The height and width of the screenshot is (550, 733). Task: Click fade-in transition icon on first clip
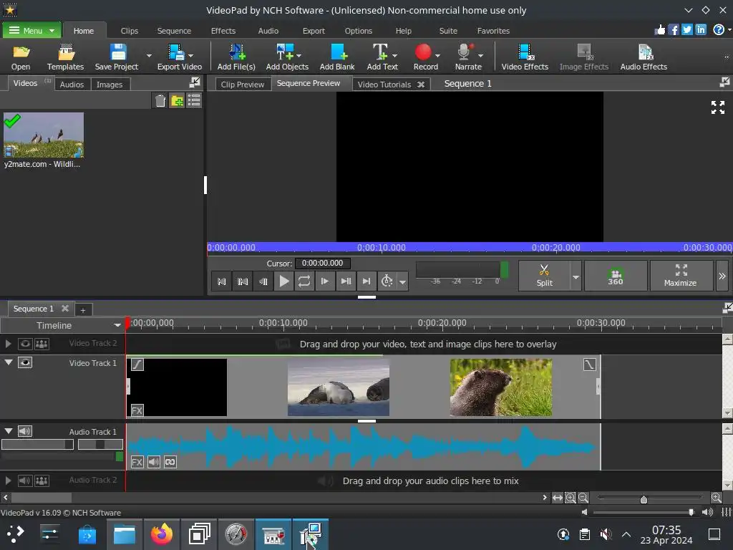click(137, 365)
